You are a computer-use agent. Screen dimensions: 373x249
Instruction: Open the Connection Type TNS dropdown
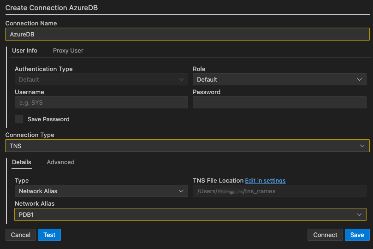[187, 146]
